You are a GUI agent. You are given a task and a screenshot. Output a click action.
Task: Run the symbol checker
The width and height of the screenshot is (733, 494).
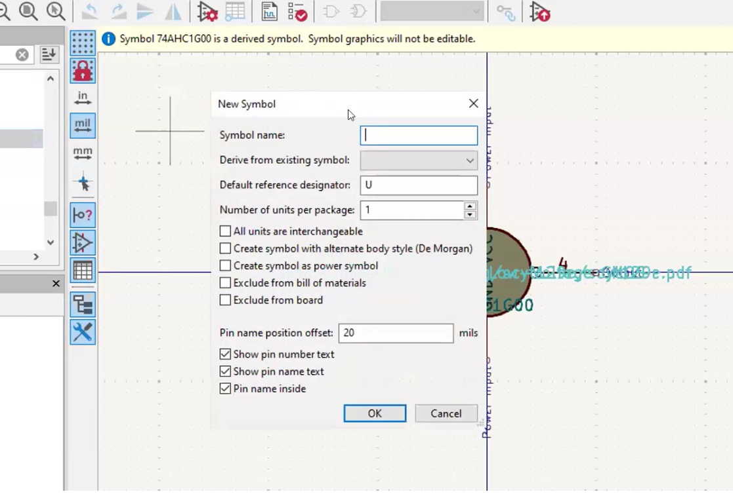[x=298, y=12]
